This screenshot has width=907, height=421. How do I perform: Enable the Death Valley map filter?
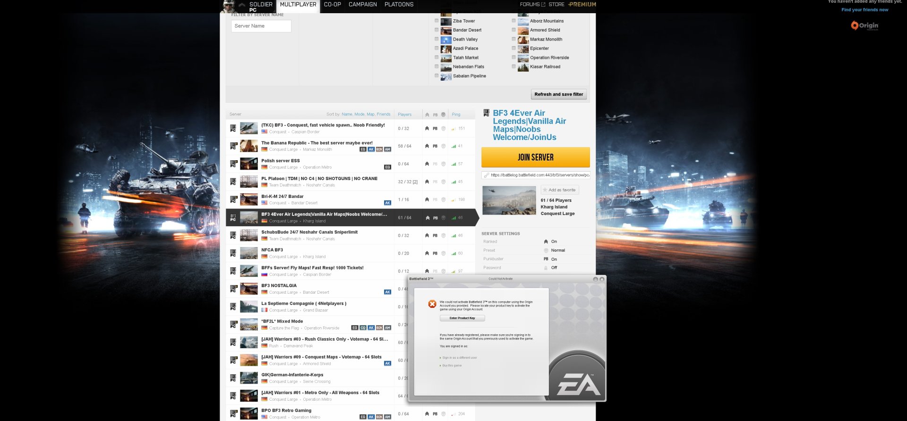tap(436, 39)
